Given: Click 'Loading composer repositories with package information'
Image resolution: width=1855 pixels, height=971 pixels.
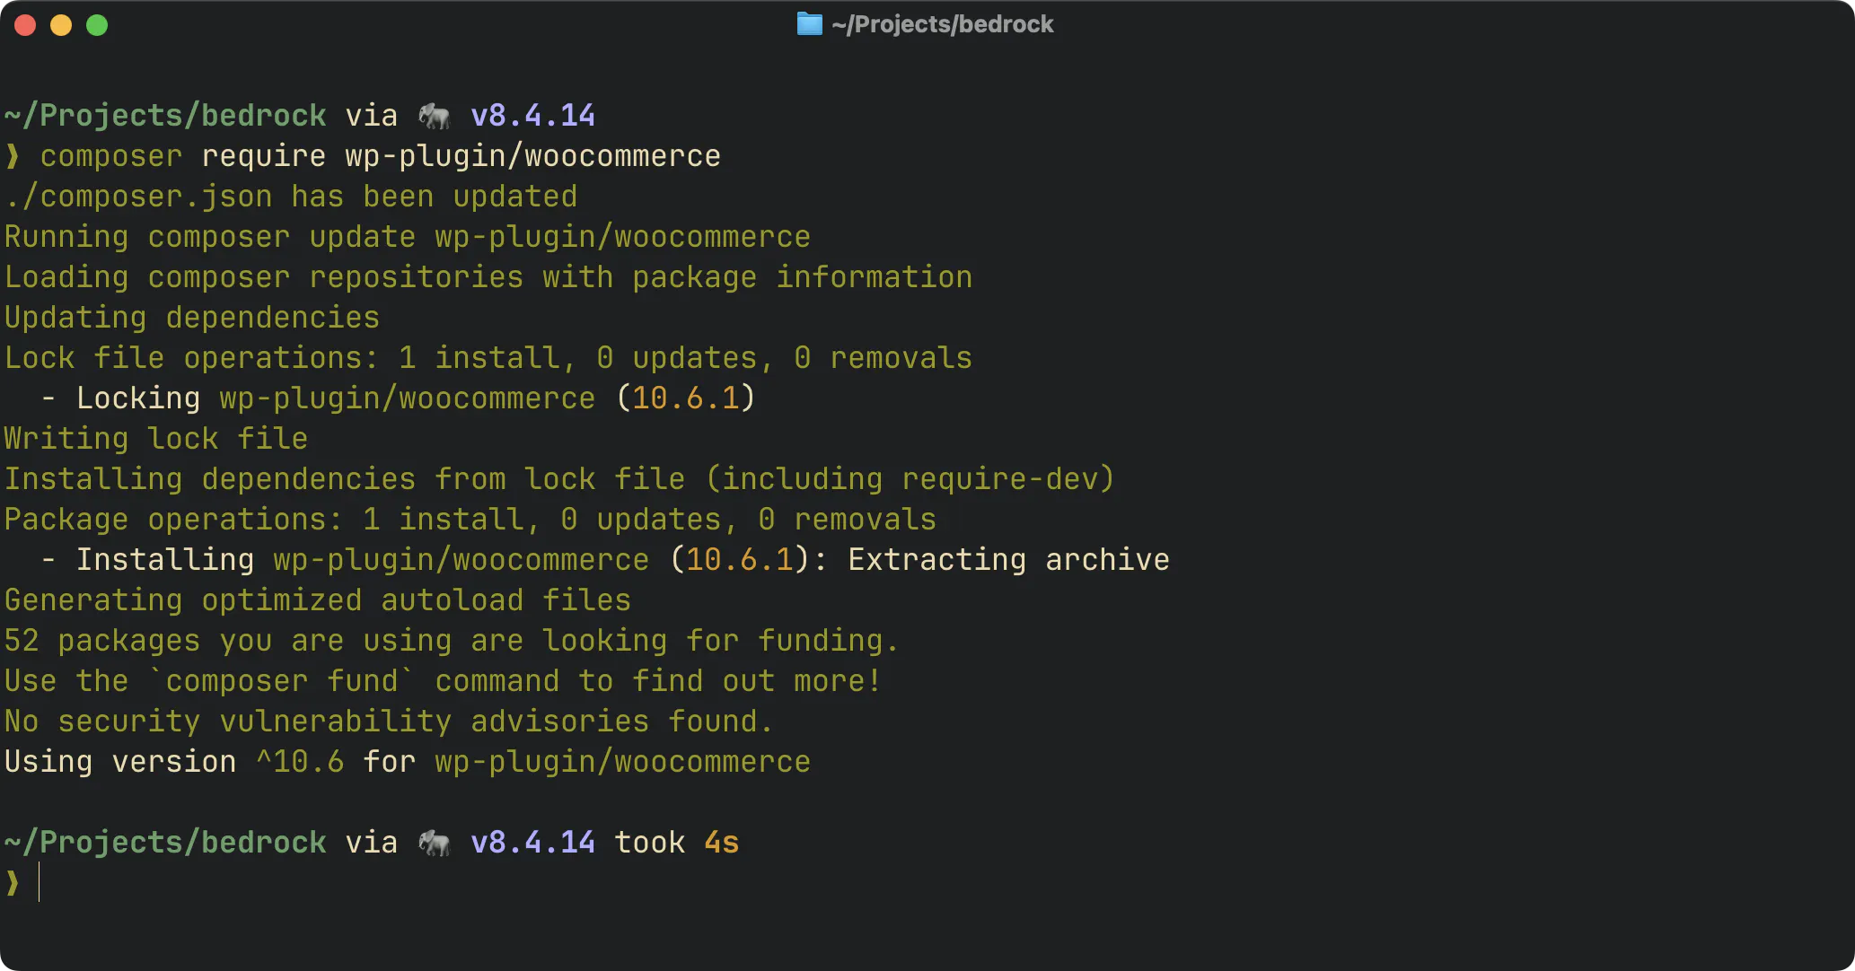Looking at the screenshot, I should 488,277.
